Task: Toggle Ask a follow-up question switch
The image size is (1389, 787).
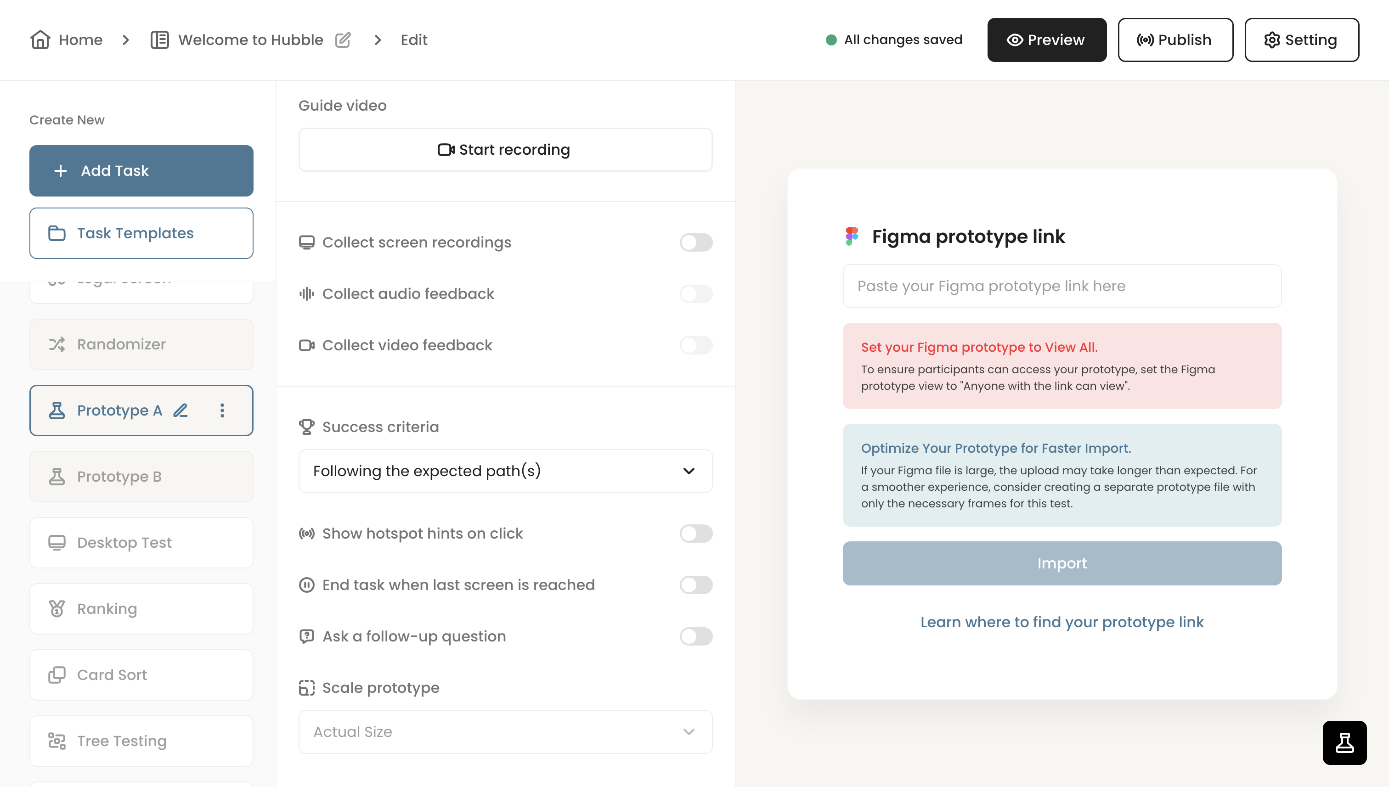Action: 696,636
